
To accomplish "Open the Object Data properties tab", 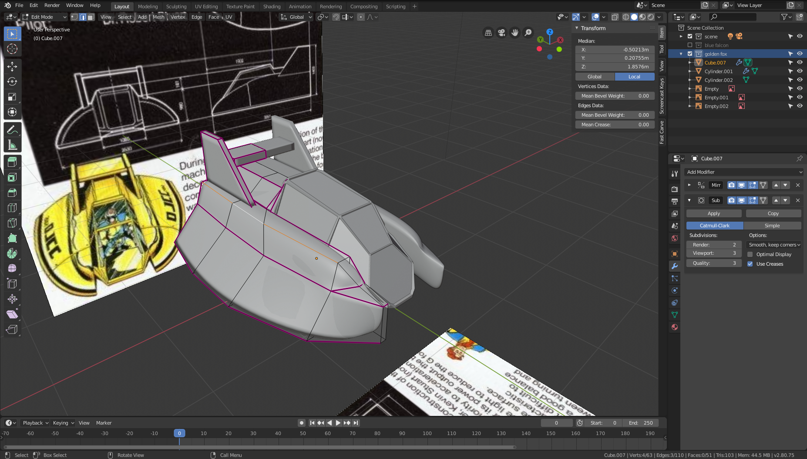I will (675, 314).
